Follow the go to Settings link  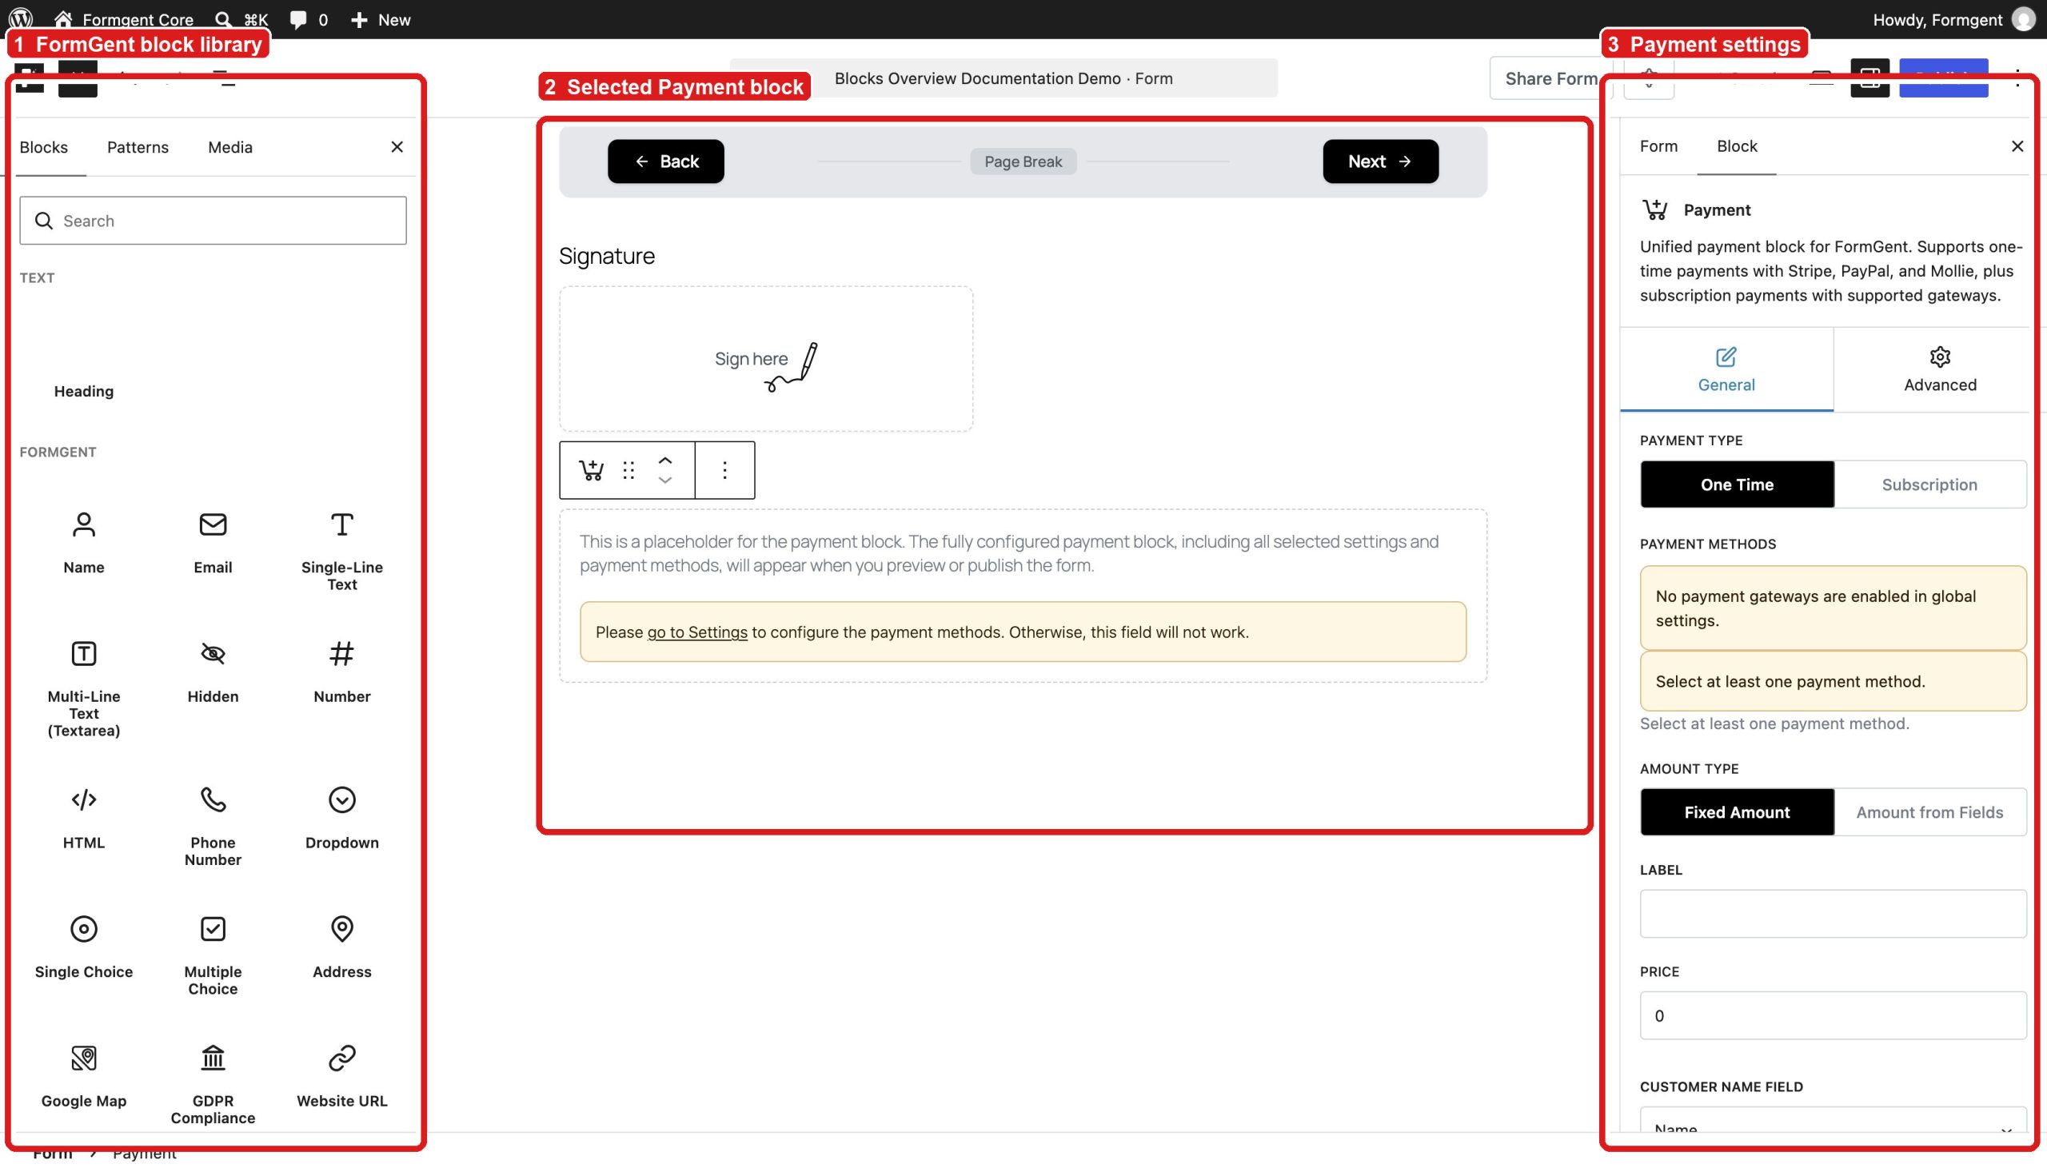click(x=697, y=632)
